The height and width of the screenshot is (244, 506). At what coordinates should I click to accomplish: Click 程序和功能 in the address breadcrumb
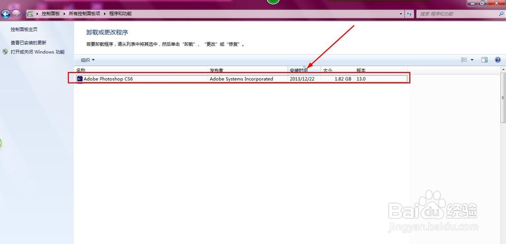(x=120, y=14)
